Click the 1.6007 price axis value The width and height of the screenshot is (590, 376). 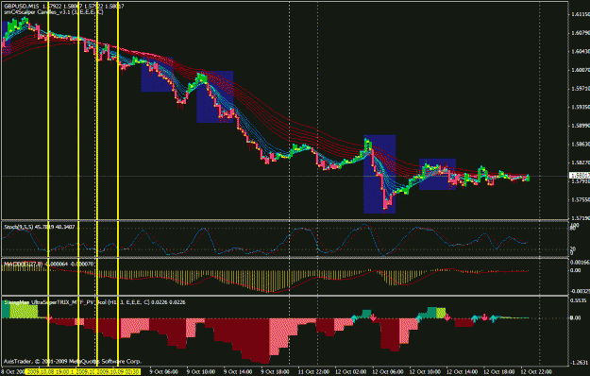(x=581, y=70)
